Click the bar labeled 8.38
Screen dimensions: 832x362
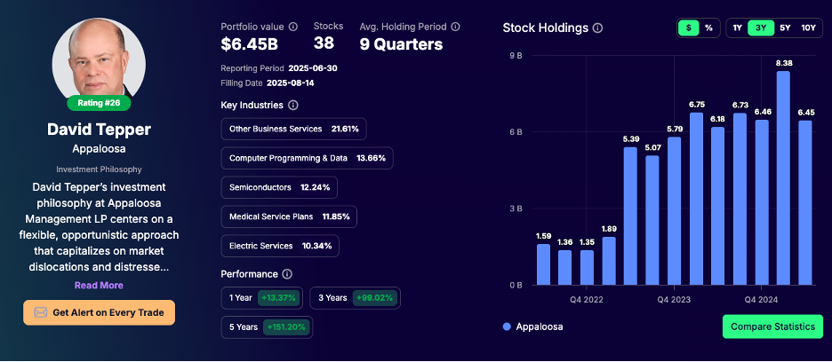click(783, 178)
